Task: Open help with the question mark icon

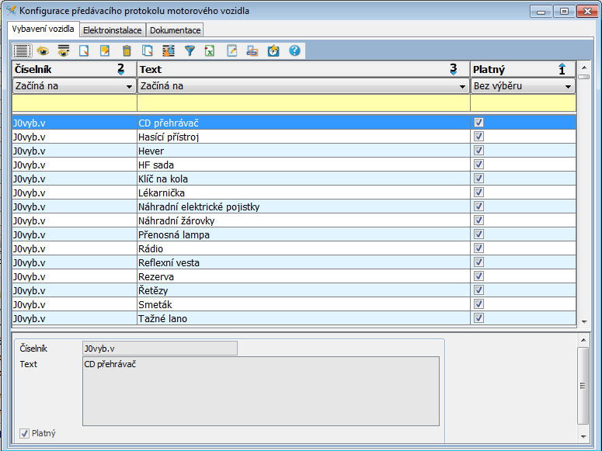Action: point(294,51)
